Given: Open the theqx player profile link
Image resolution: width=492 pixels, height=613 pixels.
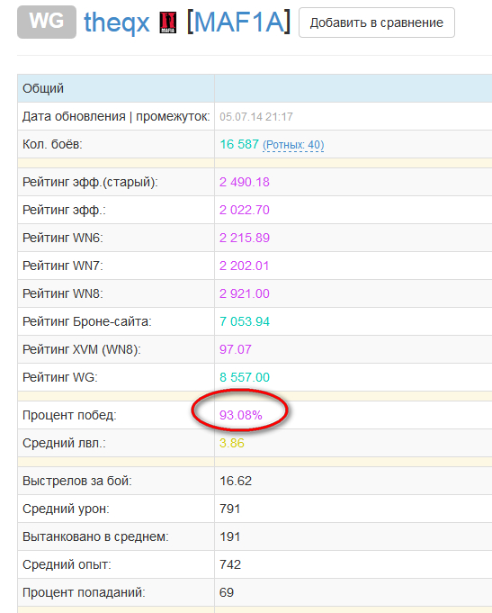Looking at the screenshot, I should click(x=116, y=23).
